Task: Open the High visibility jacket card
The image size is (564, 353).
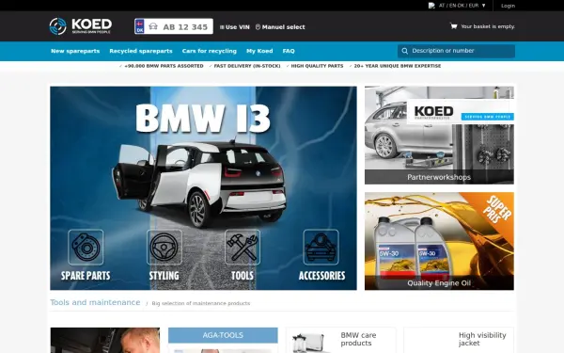Action: pos(459,340)
